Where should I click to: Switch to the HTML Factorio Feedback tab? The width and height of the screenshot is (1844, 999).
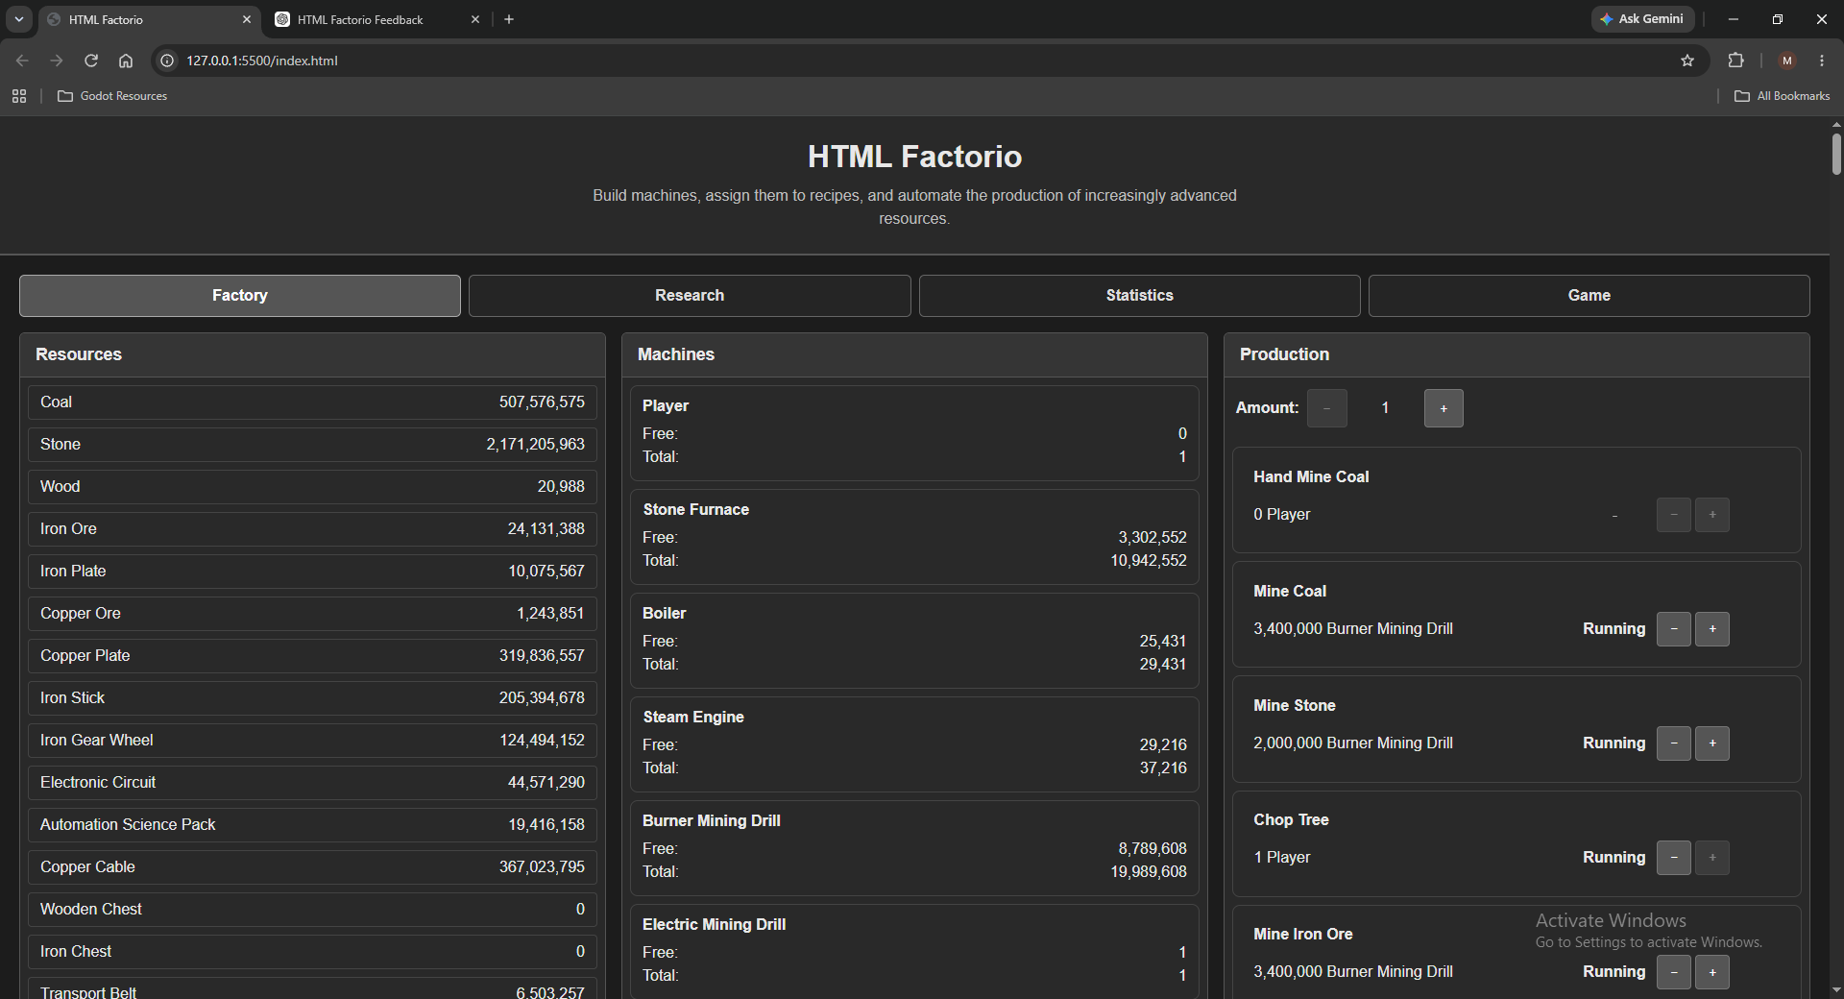coord(375,19)
